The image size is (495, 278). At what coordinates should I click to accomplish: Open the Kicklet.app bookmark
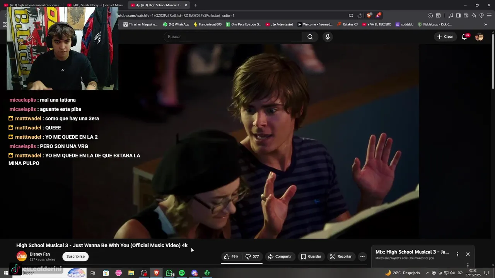tap(434, 24)
